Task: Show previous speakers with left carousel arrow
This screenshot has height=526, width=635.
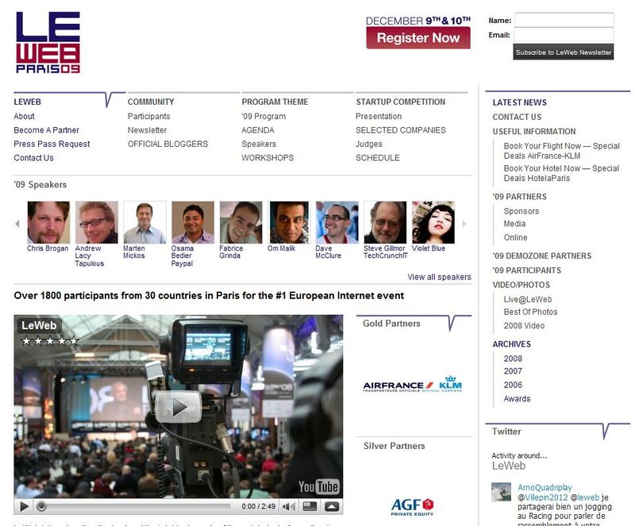Action: (x=17, y=224)
